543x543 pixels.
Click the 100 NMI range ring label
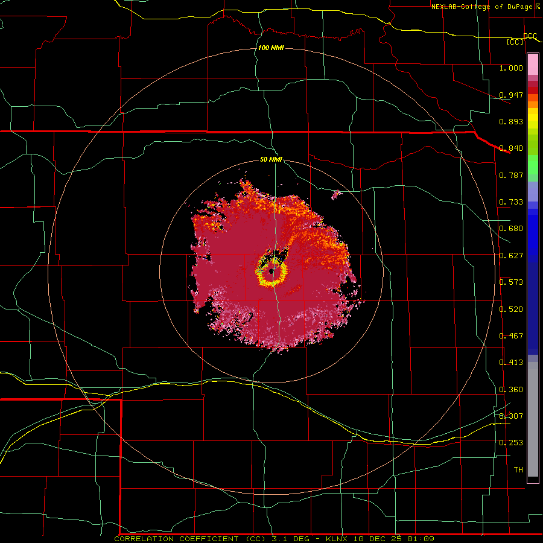pos(271,48)
